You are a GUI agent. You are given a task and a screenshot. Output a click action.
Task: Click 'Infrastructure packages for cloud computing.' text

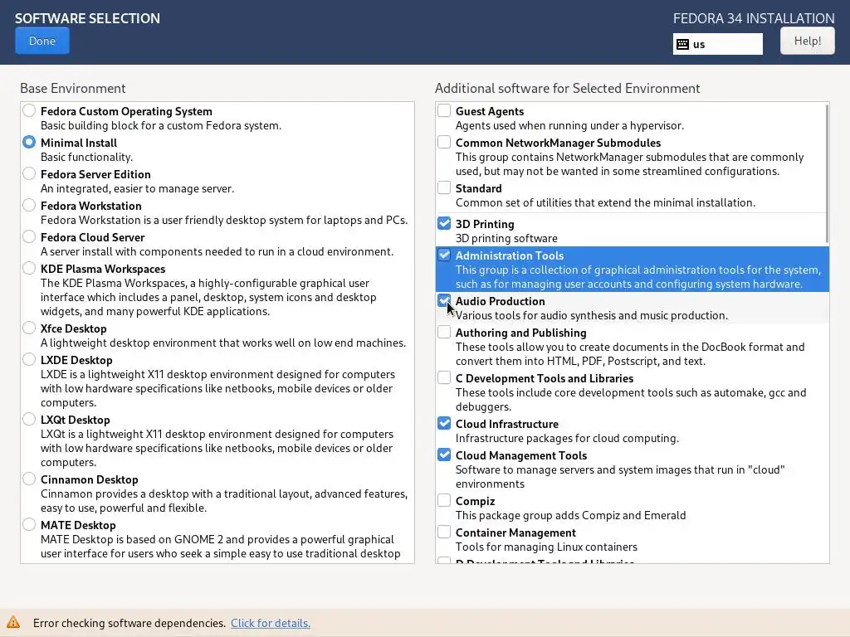[567, 438]
